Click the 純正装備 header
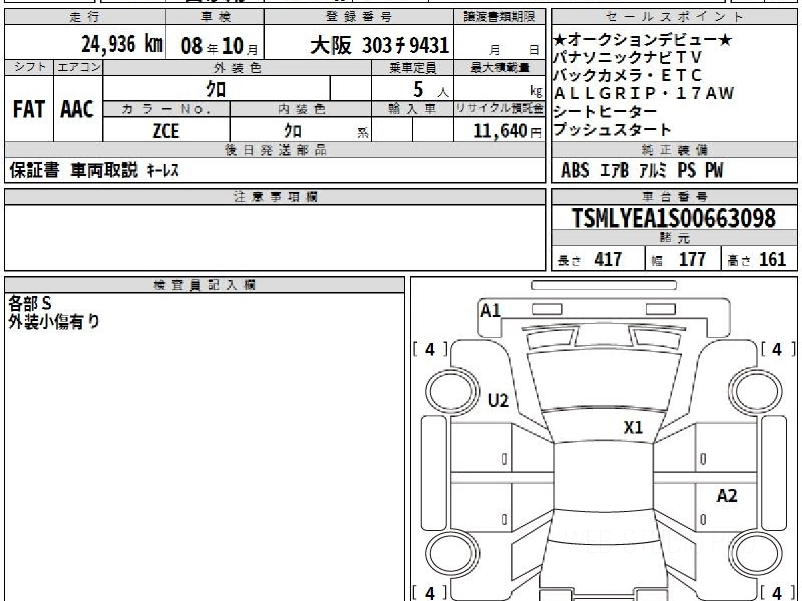 pyautogui.click(x=674, y=150)
